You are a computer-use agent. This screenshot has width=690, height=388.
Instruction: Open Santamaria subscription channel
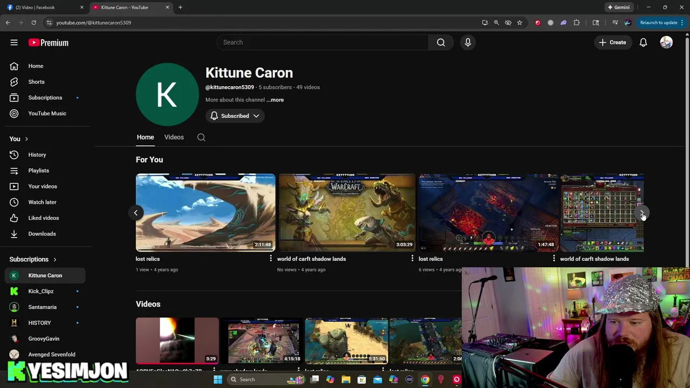coord(45,307)
